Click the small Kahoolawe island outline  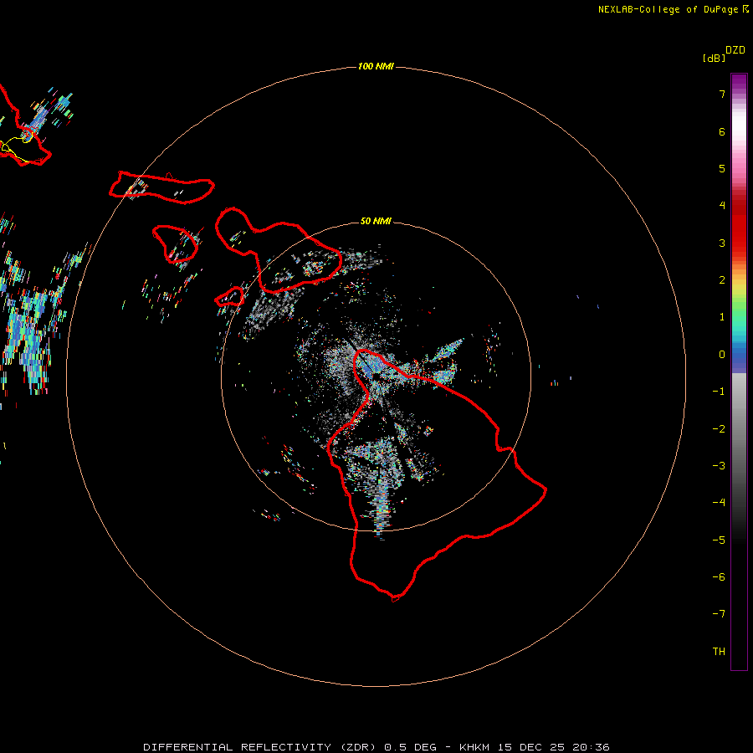click(229, 296)
